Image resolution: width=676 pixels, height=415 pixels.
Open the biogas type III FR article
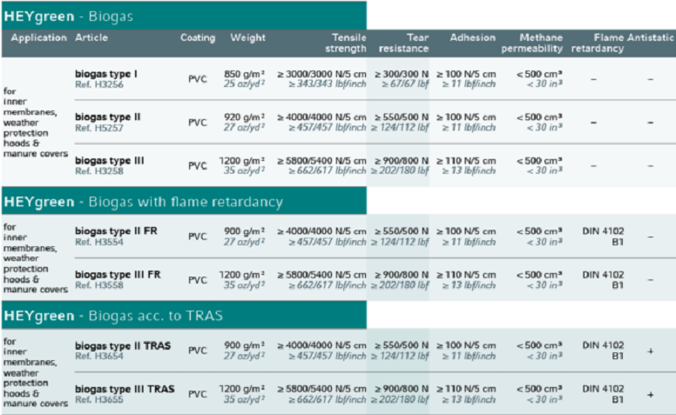[118, 274]
